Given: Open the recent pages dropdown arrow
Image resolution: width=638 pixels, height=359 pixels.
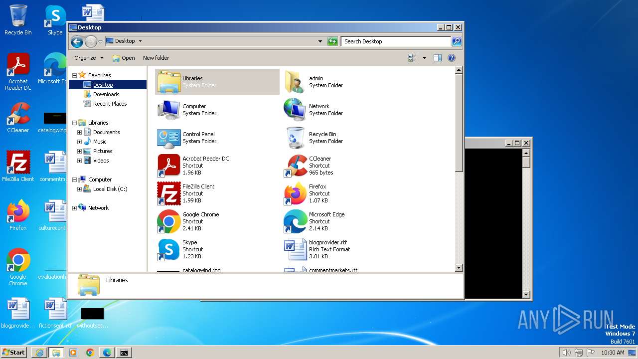Looking at the screenshot, I should point(101,41).
